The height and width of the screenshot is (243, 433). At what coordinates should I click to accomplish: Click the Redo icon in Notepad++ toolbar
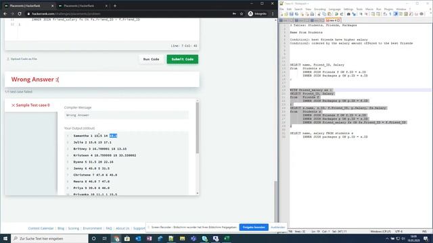pyautogui.click(x=342, y=14)
